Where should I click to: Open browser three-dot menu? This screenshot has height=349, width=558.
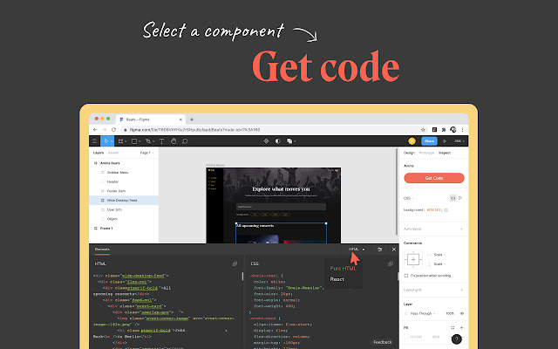(x=462, y=130)
